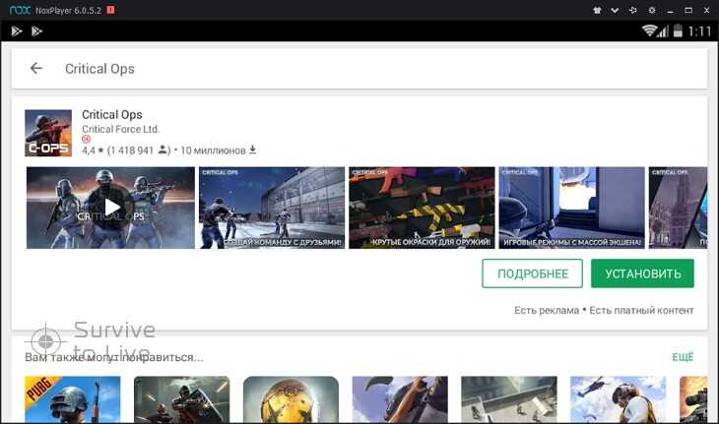Open the first Play Store notification icon
This screenshot has height=424, width=719.
[x=17, y=30]
